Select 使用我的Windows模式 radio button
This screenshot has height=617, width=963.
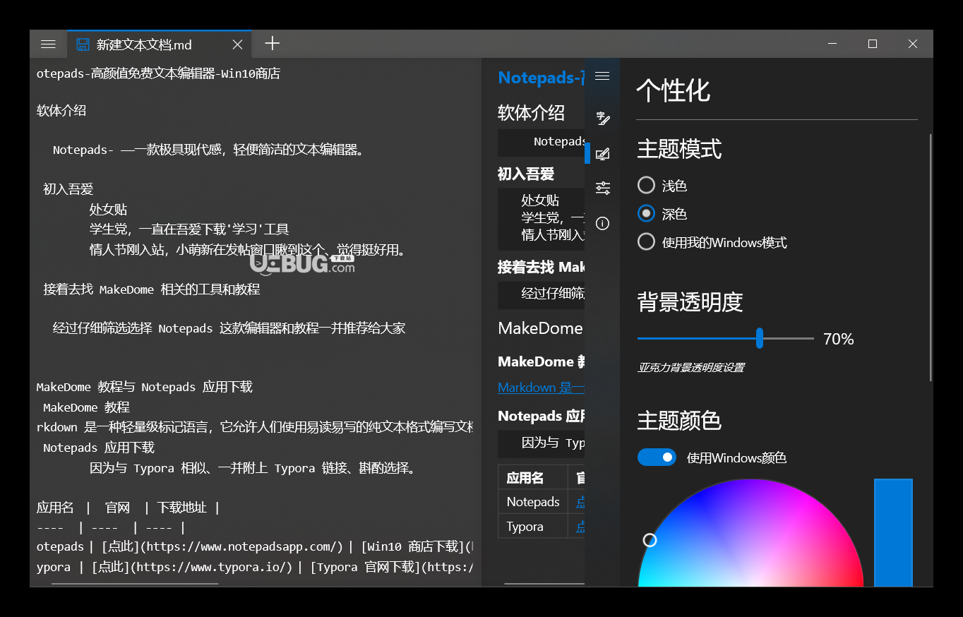pos(646,242)
